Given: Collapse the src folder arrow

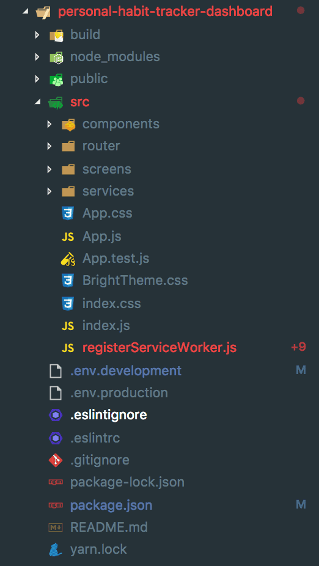Looking at the screenshot, I should point(37,102).
